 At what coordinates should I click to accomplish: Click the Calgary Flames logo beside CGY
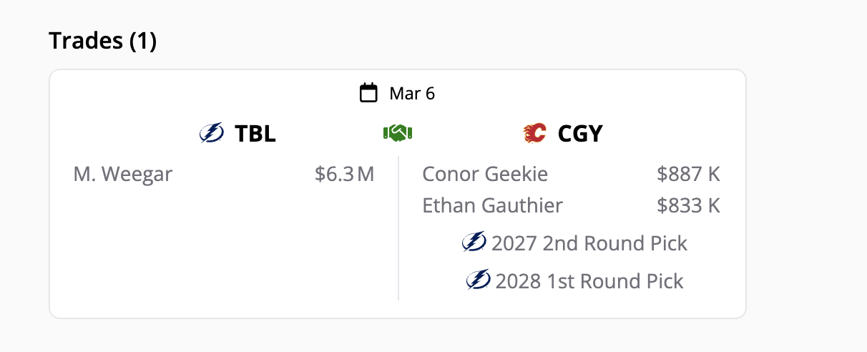(534, 133)
